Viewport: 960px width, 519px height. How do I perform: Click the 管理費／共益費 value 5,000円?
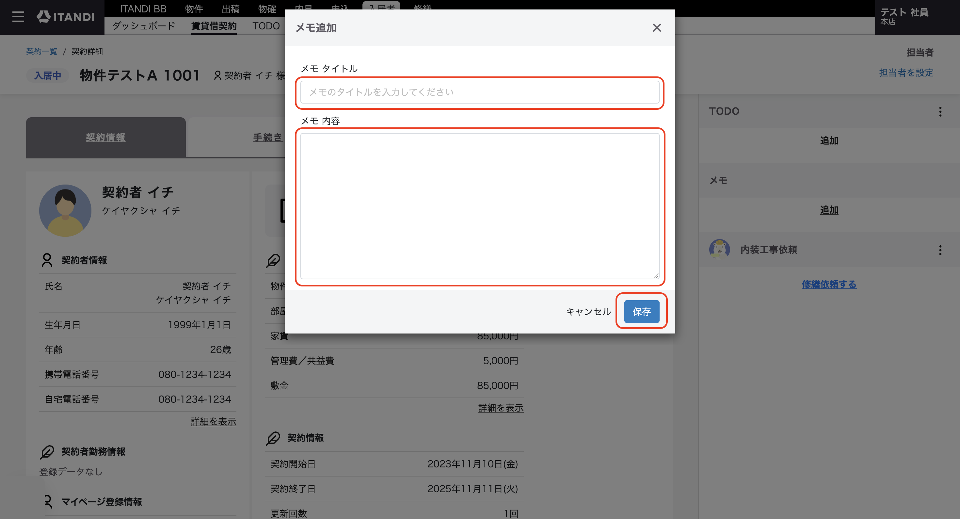click(501, 361)
